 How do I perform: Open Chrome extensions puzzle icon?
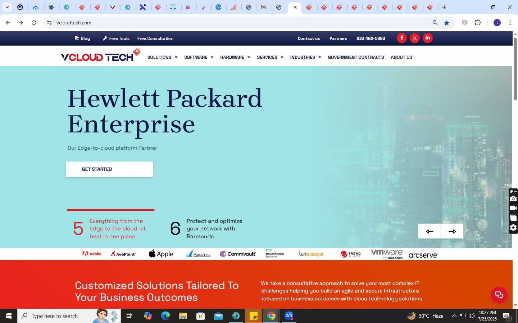click(x=478, y=23)
